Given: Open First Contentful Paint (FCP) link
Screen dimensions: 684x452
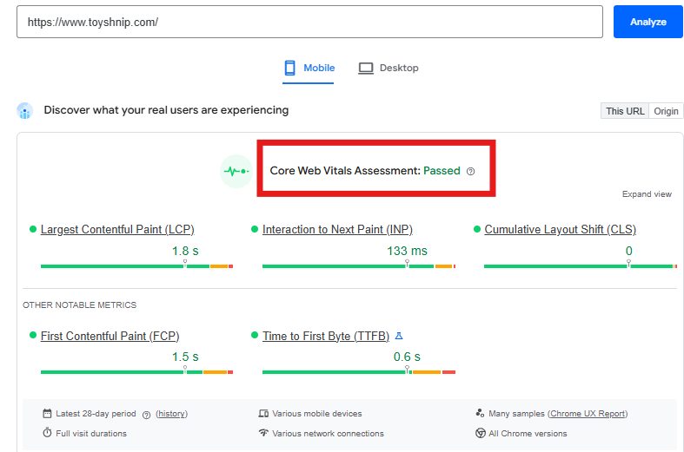Looking at the screenshot, I should point(110,336).
